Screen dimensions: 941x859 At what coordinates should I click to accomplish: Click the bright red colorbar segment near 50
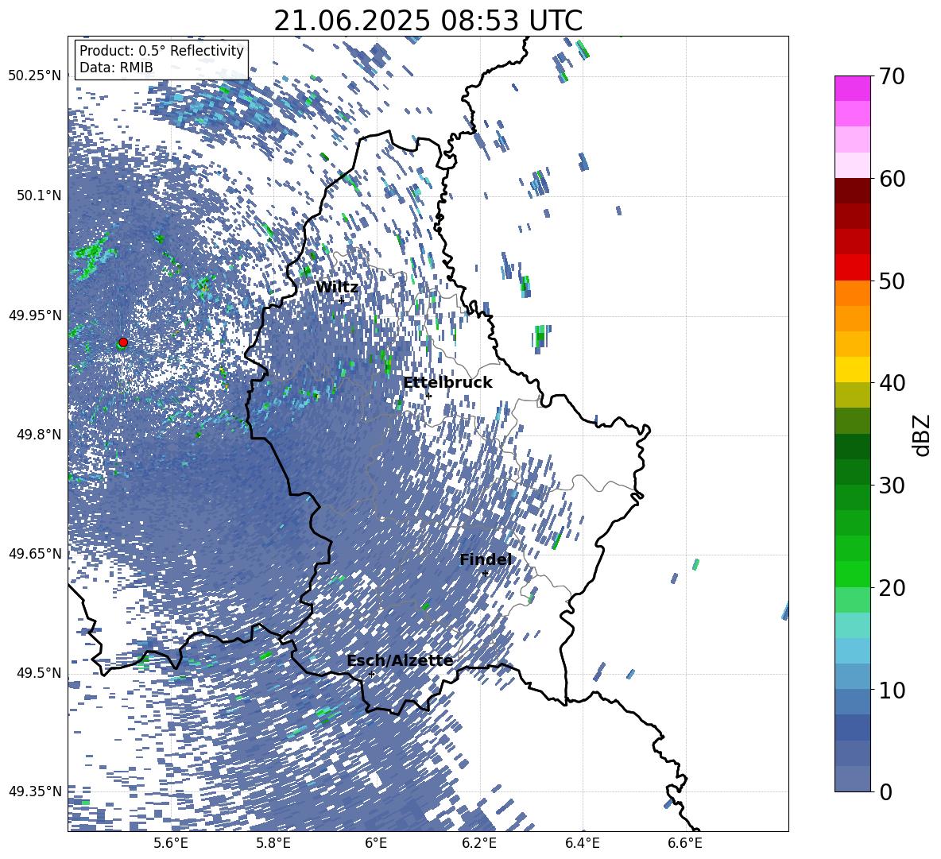[x=852, y=268]
